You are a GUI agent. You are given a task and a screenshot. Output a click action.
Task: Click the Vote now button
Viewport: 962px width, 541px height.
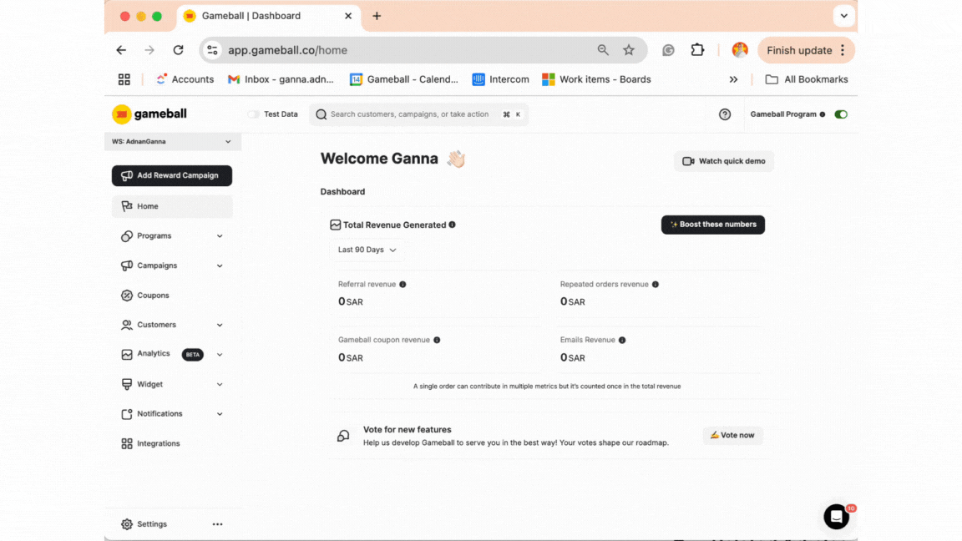732,436
